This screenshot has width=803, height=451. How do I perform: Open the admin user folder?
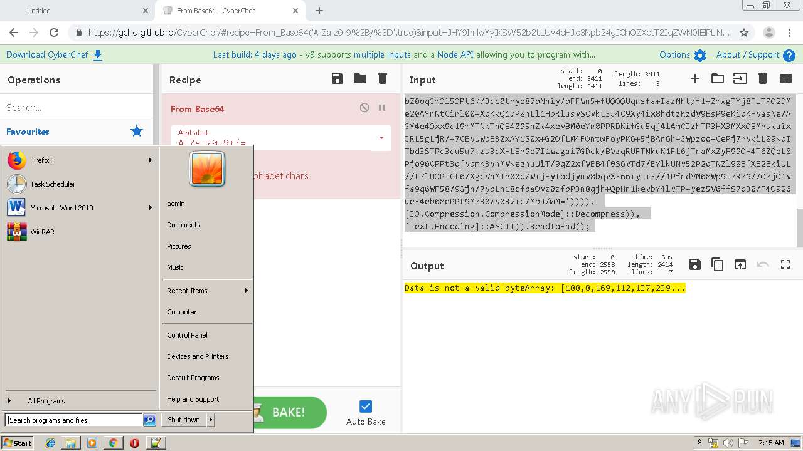176,204
